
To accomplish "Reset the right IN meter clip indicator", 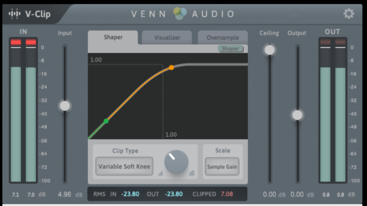I will point(31,42).
